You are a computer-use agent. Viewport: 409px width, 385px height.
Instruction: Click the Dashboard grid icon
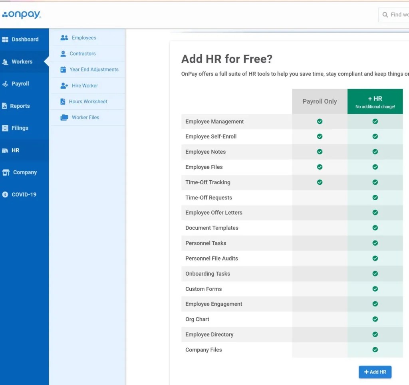(x=5, y=39)
